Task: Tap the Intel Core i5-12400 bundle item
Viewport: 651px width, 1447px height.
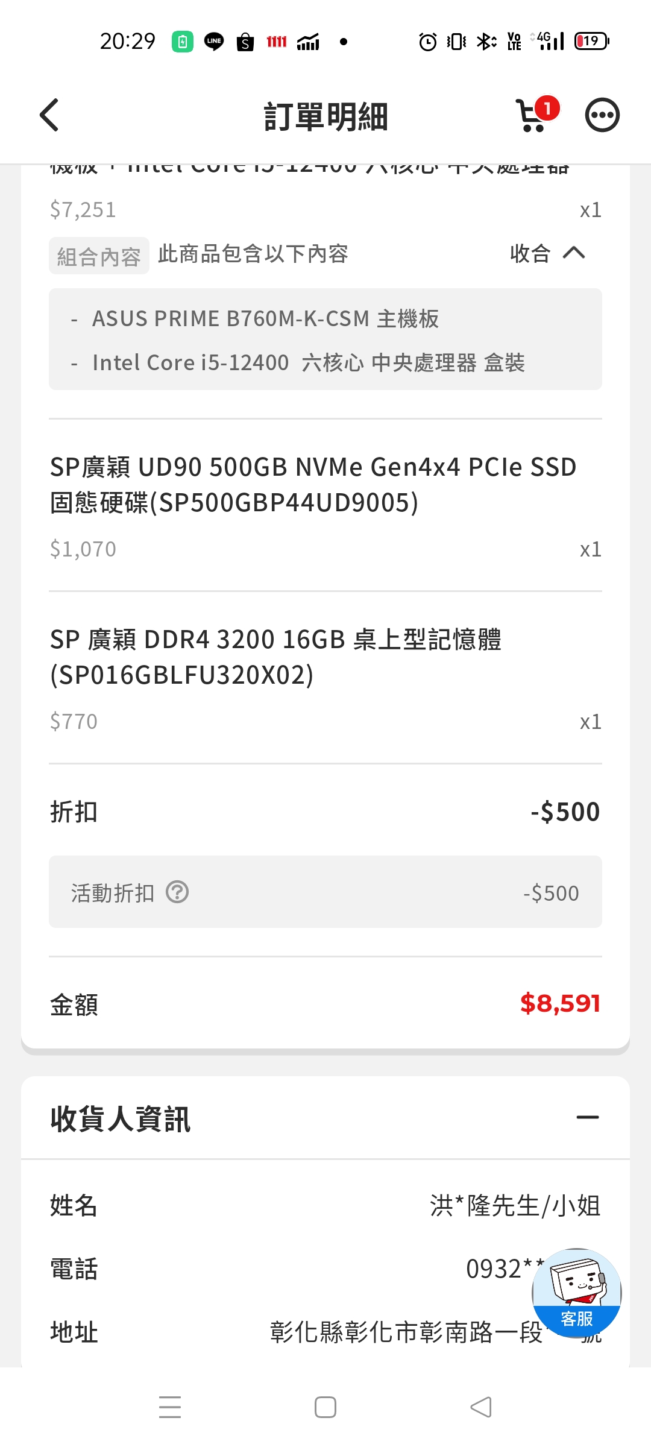Action: [x=308, y=363]
